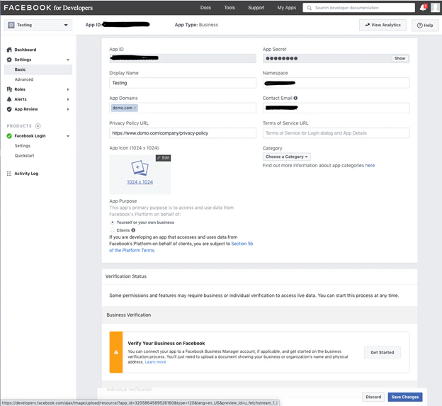The width and height of the screenshot is (442, 406).
Task: Click the Terms of Service URL field
Action: pyautogui.click(x=336, y=133)
